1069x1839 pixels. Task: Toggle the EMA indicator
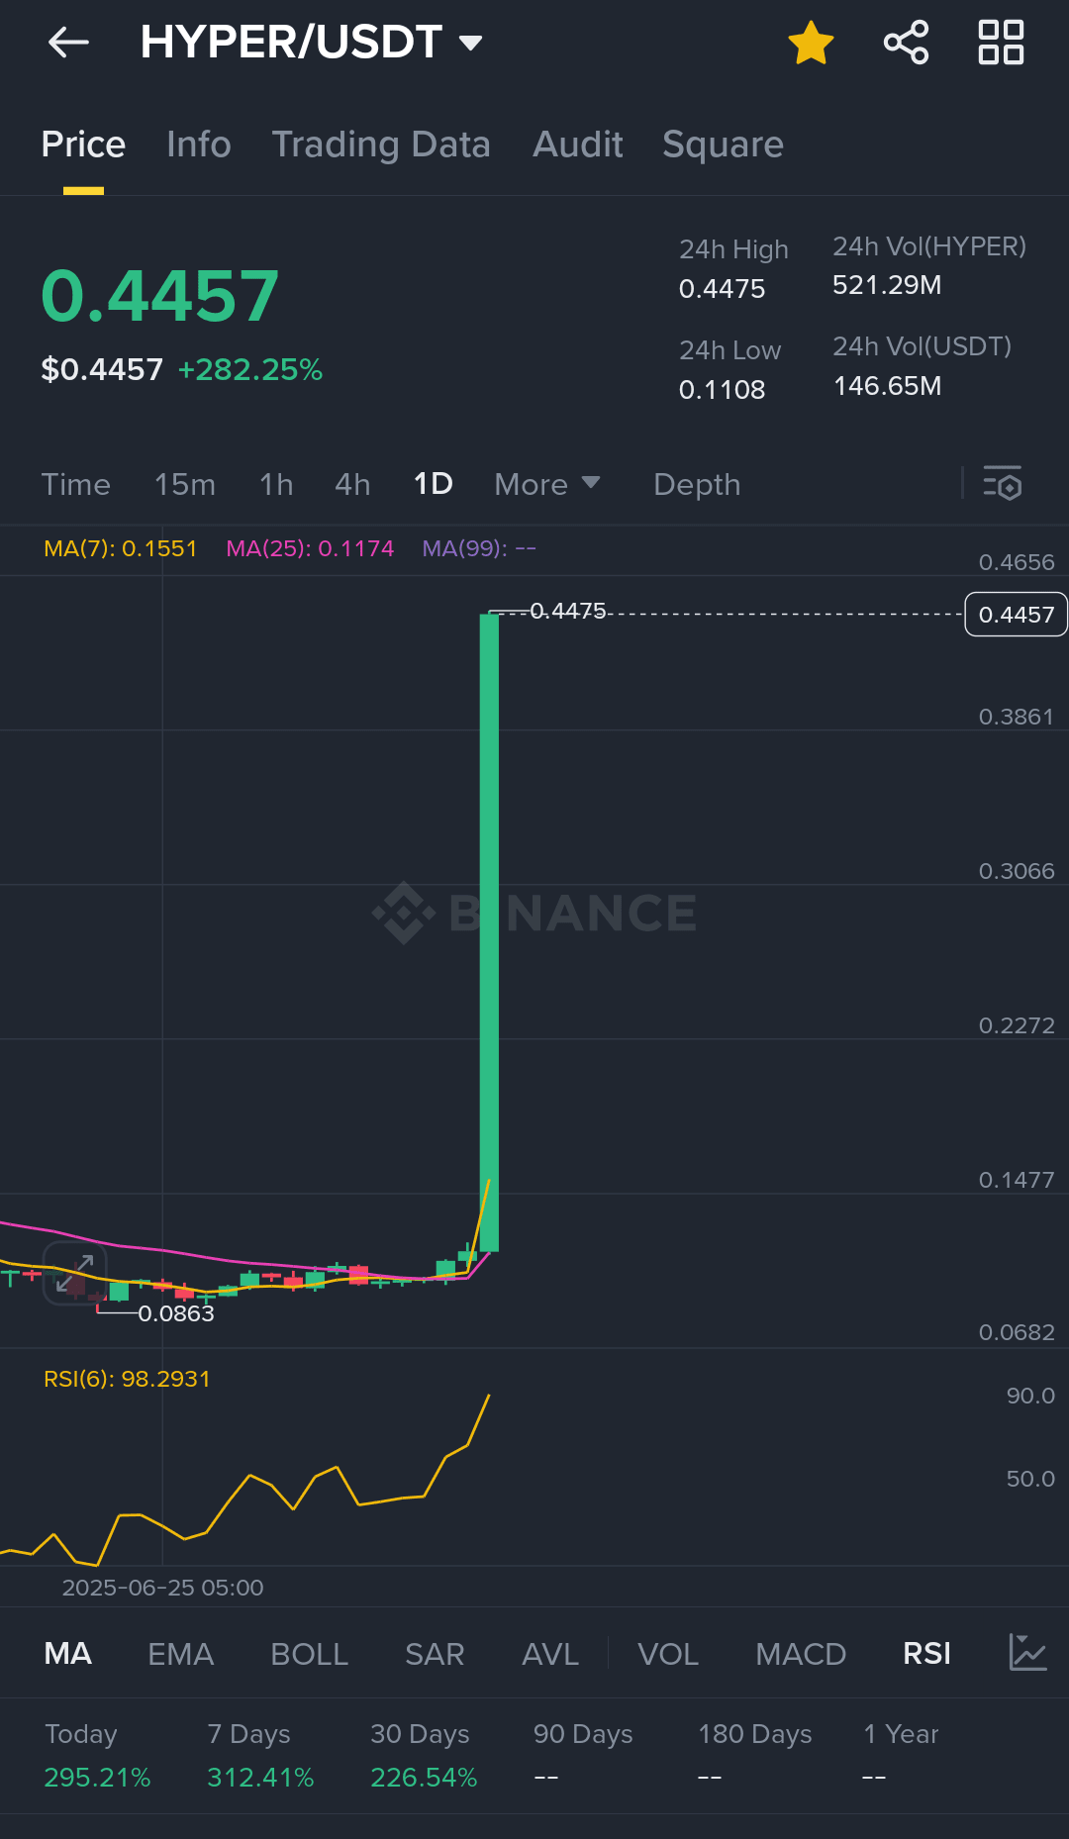[180, 1654]
